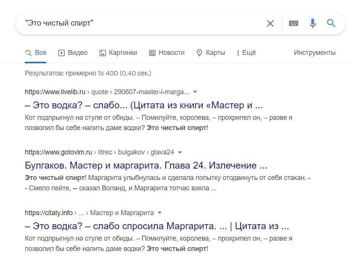Expand the citaty.info result options arrow

[x=160, y=213]
